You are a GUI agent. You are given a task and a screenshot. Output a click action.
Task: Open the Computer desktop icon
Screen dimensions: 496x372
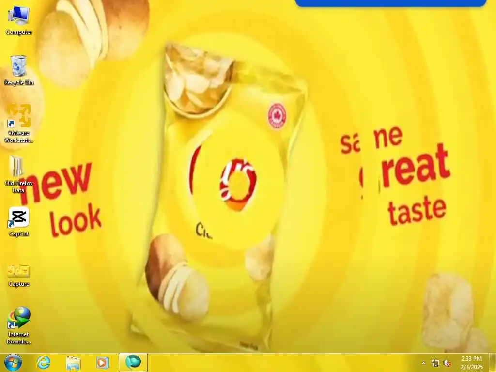tap(19, 20)
